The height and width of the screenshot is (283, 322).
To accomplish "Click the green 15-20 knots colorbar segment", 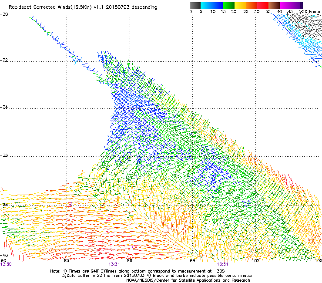I will (x=229, y=5).
